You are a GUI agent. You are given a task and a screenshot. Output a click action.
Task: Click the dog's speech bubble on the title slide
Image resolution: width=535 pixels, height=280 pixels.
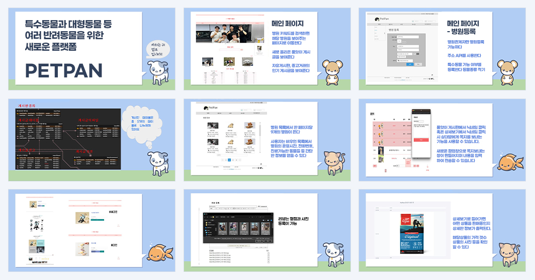coord(158,50)
